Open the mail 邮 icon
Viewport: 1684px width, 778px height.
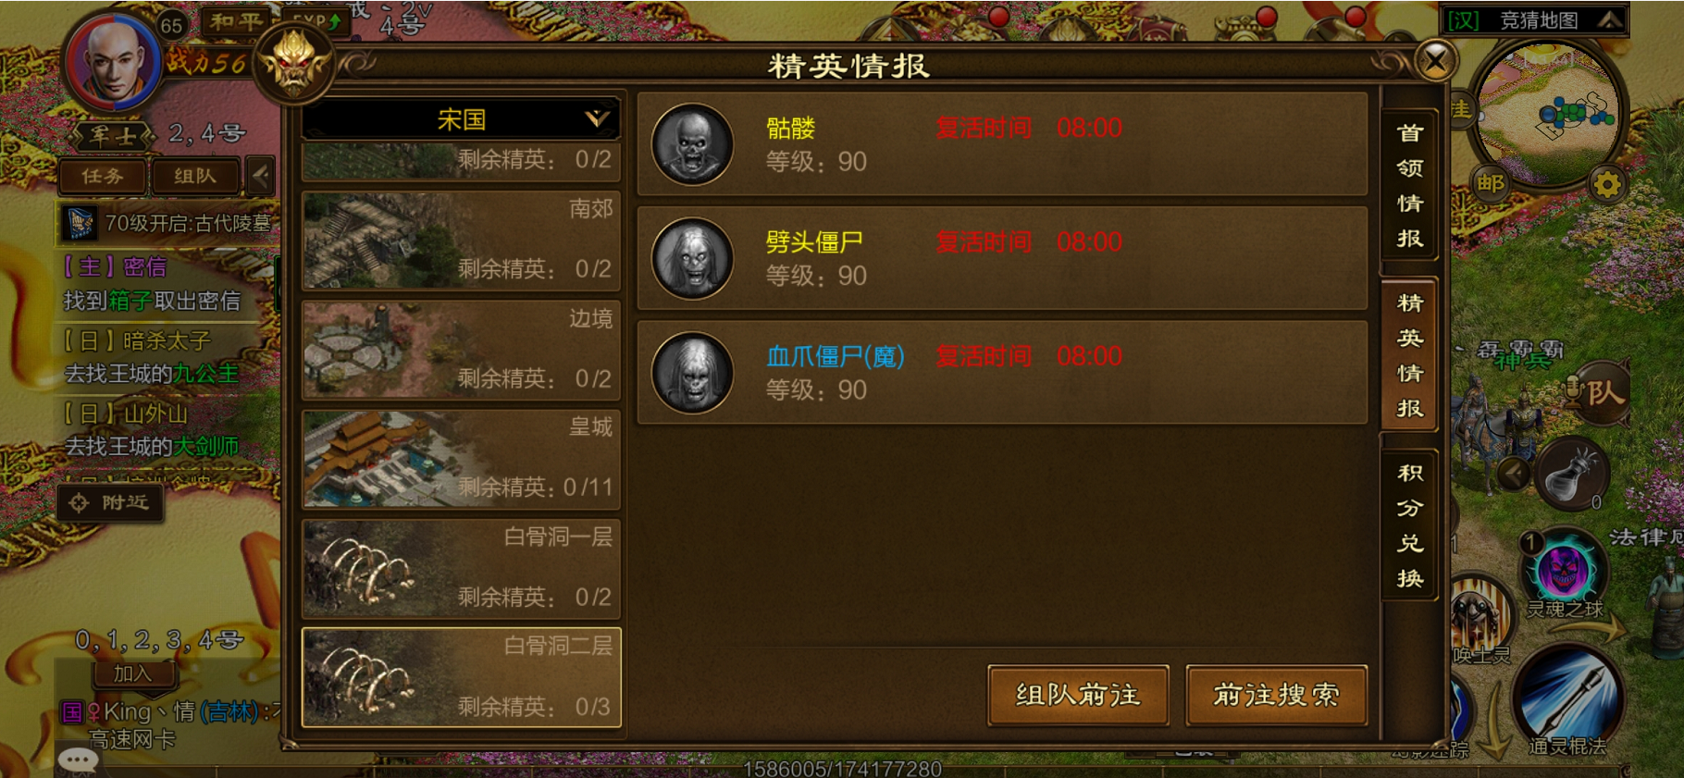[x=1490, y=183]
